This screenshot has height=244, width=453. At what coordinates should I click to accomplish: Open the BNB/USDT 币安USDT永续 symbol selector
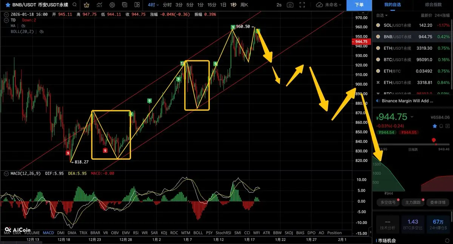pyautogui.click(x=40, y=5)
